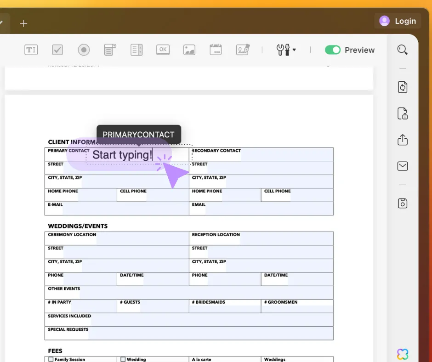This screenshot has width=432, height=362.
Task: Select the Image field tool
Action: point(189,50)
